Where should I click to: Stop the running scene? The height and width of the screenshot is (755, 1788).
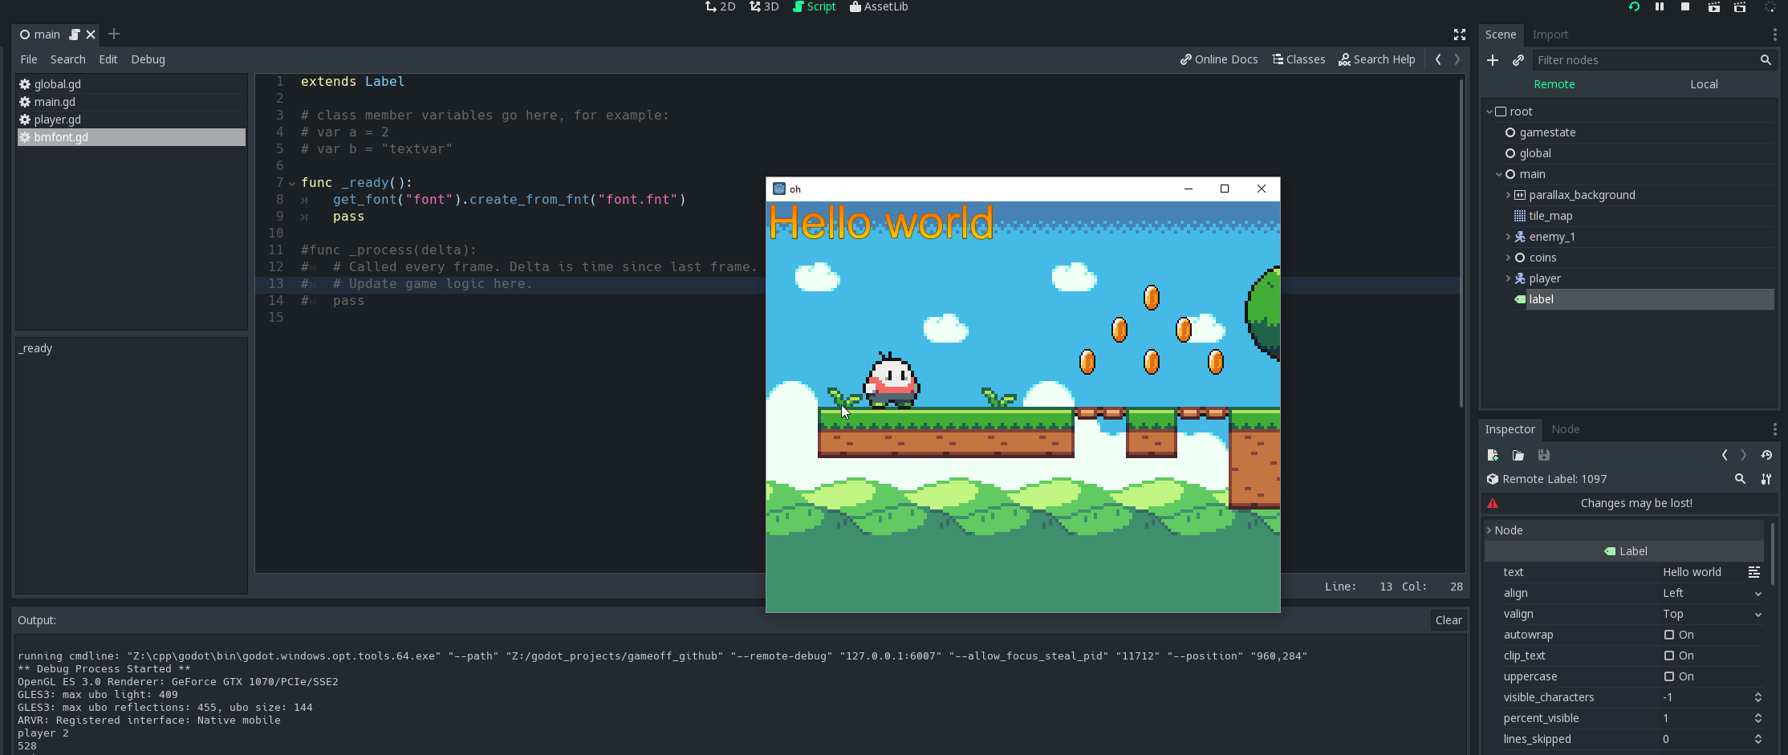pyautogui.click(x=1685, y=6)
